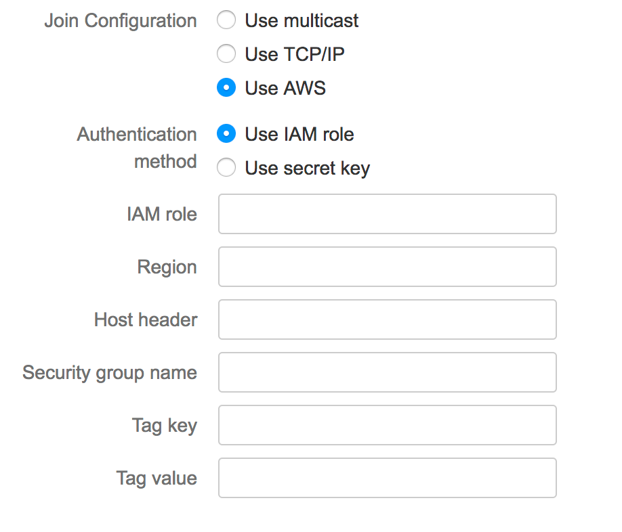Click the Security group name field
This screenshot has width=622, height=532.
(387, 372)
